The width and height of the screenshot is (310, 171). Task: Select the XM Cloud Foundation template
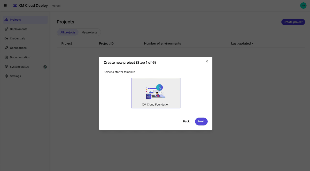click(156, 93)
